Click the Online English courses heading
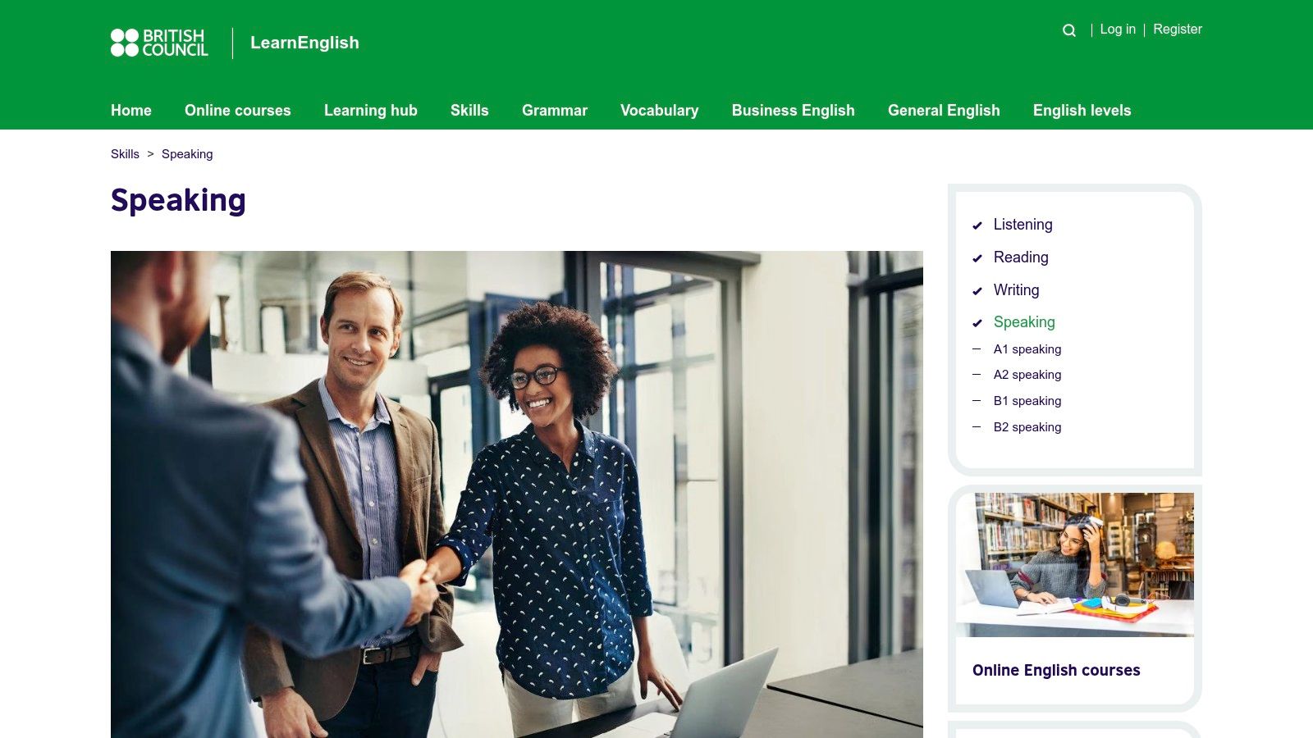Image resolution: width=1313 pixels, height=738 pixels. click(x=1056, y=670)
